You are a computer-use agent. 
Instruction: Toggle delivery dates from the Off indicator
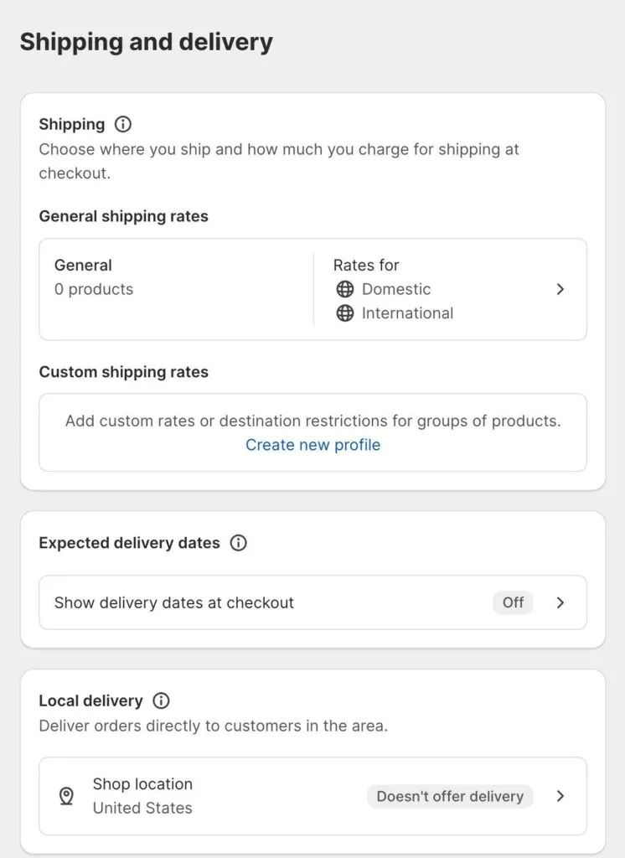point(513,602)
